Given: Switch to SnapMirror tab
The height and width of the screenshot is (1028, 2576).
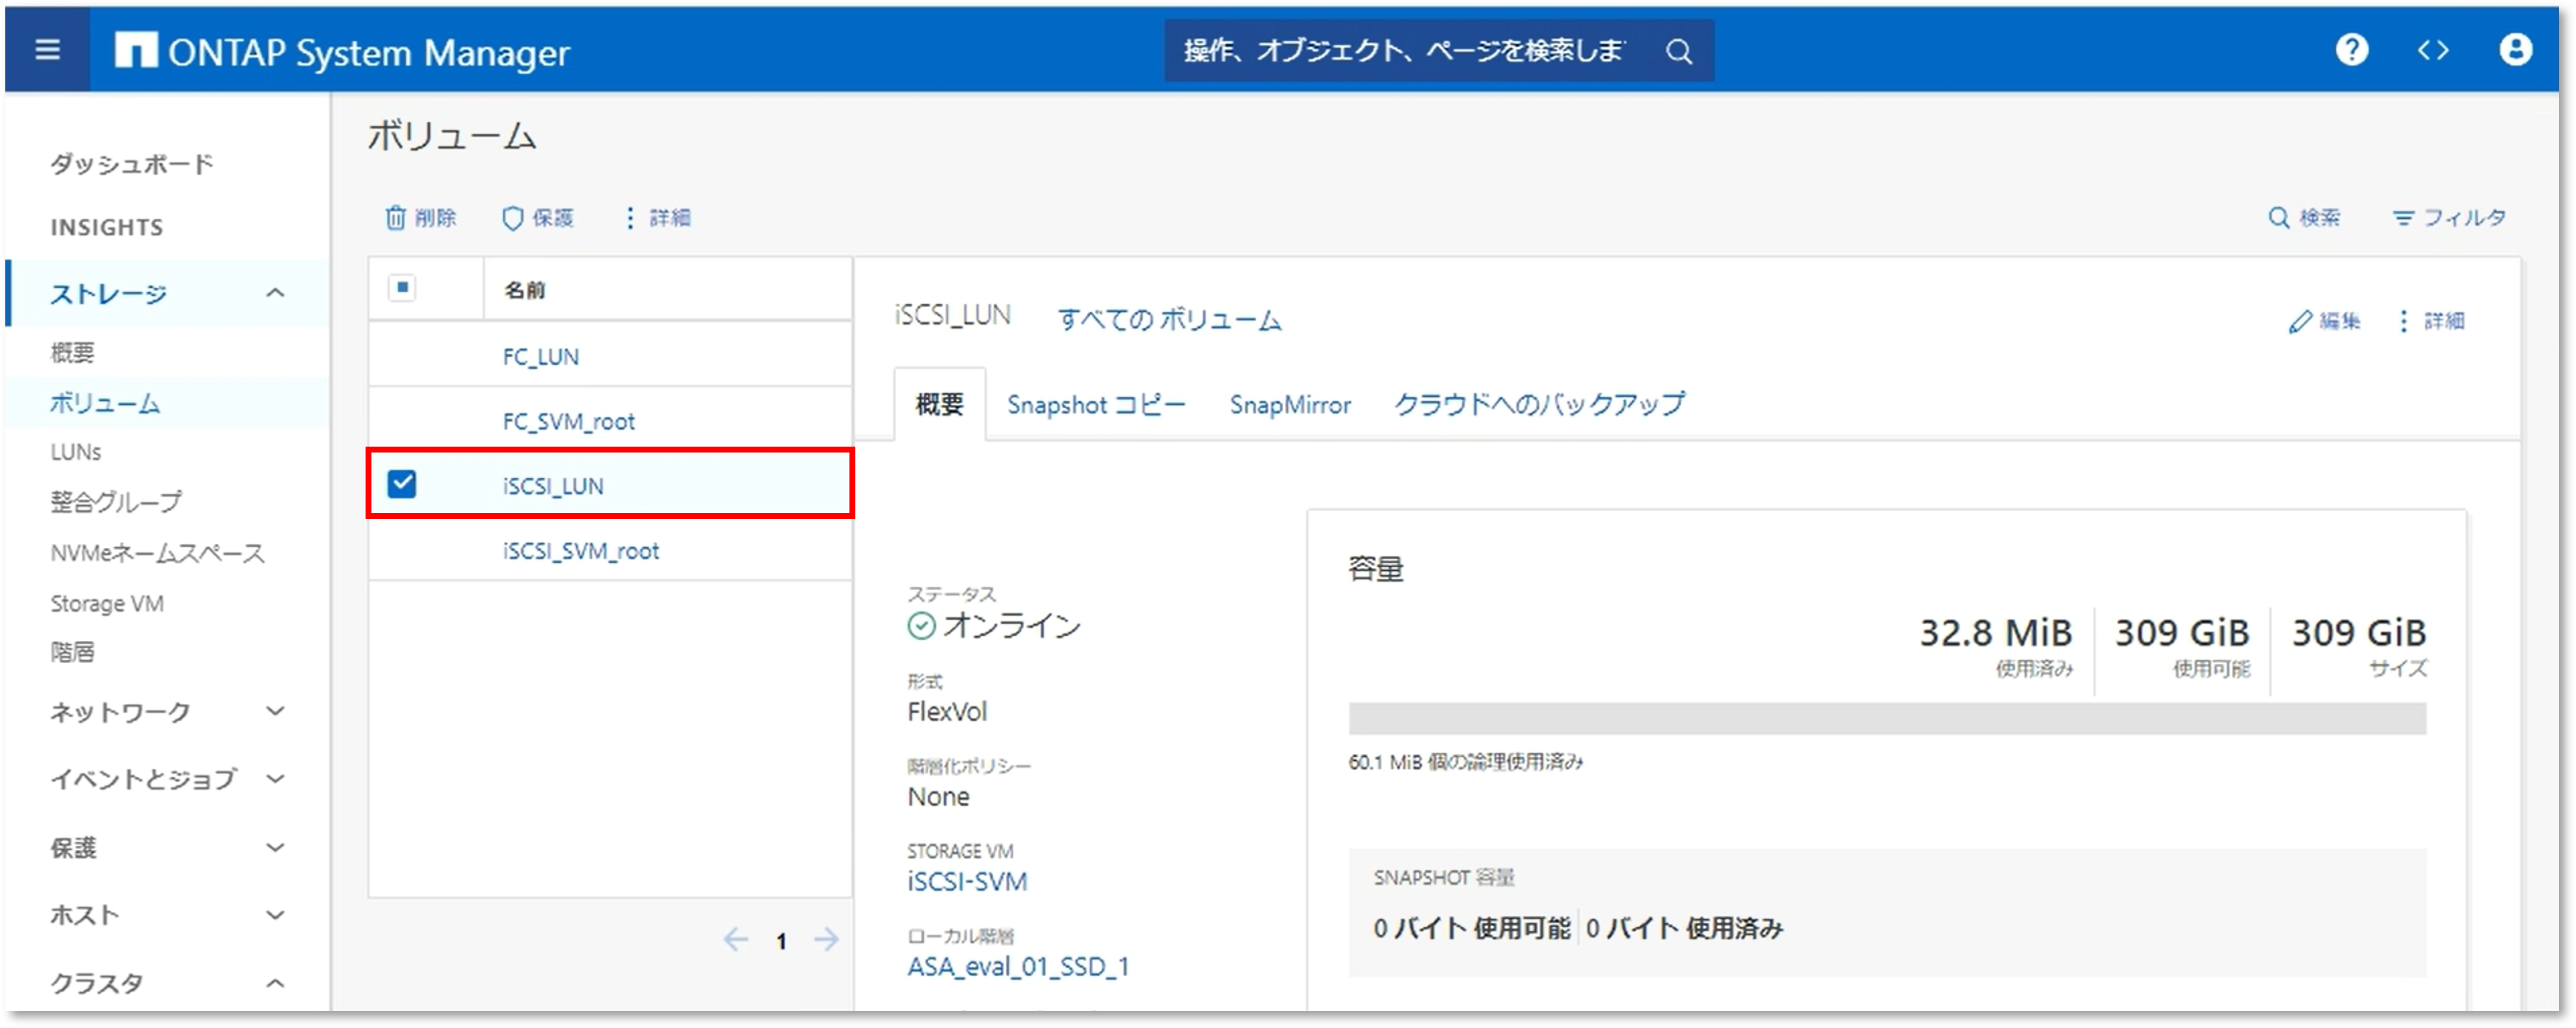Looking at the screenshot, I should click(x=1290, y=405).
